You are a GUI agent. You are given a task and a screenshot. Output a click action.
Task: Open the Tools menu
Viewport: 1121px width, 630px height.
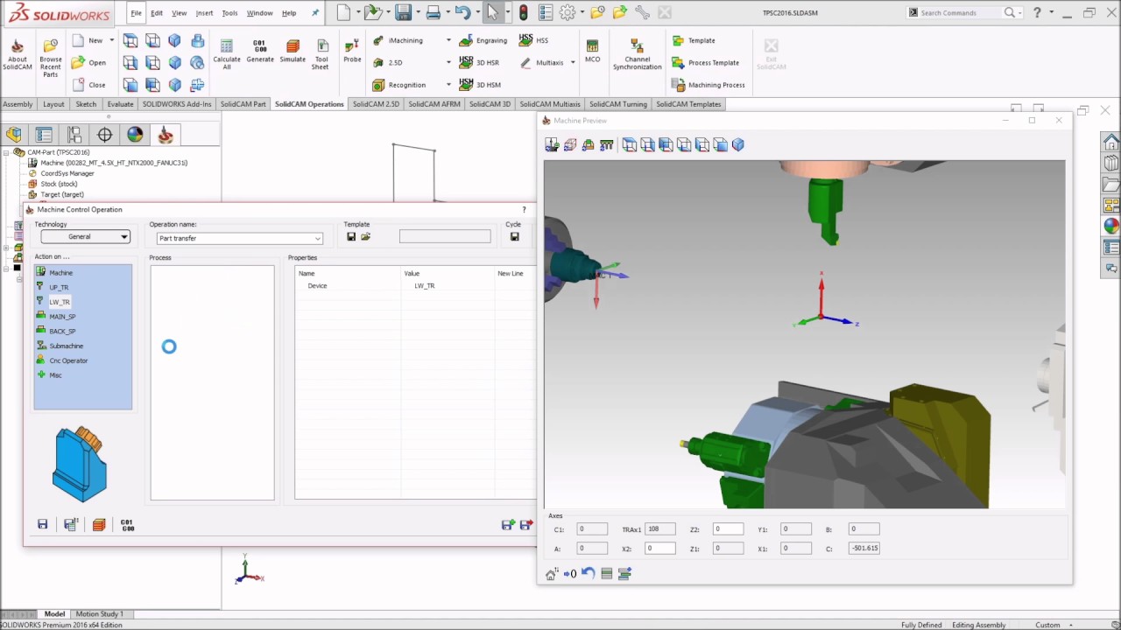pos(229,13)
